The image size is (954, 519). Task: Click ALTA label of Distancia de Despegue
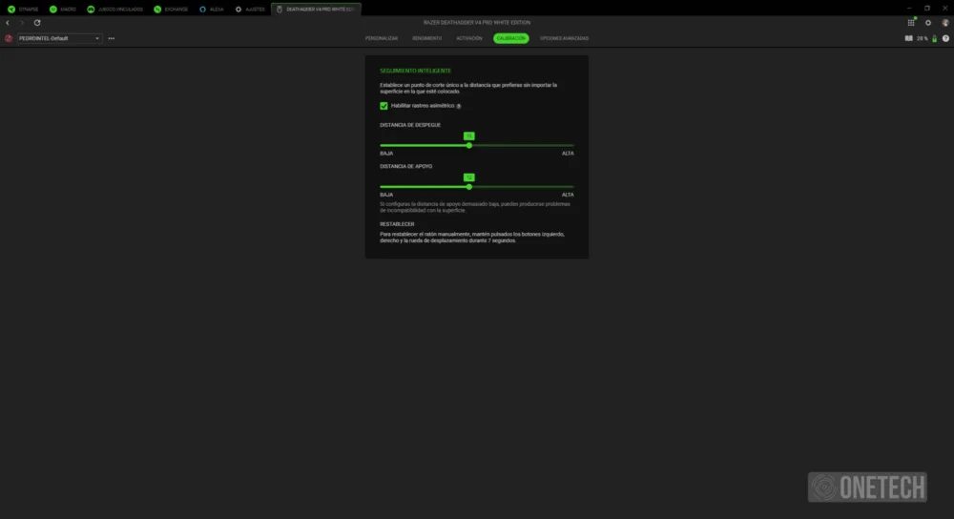[x=568, y=154]
